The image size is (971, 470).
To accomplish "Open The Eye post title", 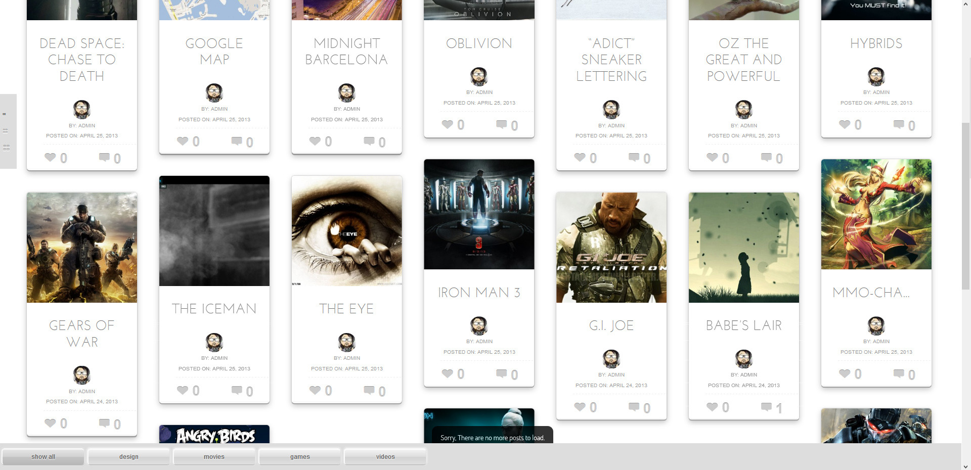I will point(346,309).
